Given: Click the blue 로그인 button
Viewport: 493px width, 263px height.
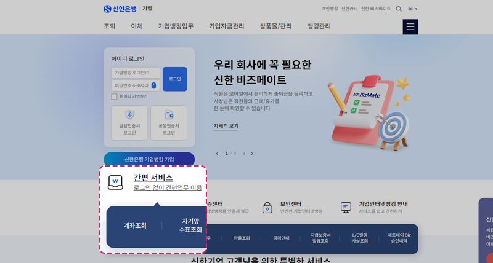Looking at the screenshot, I should point(175,79).
